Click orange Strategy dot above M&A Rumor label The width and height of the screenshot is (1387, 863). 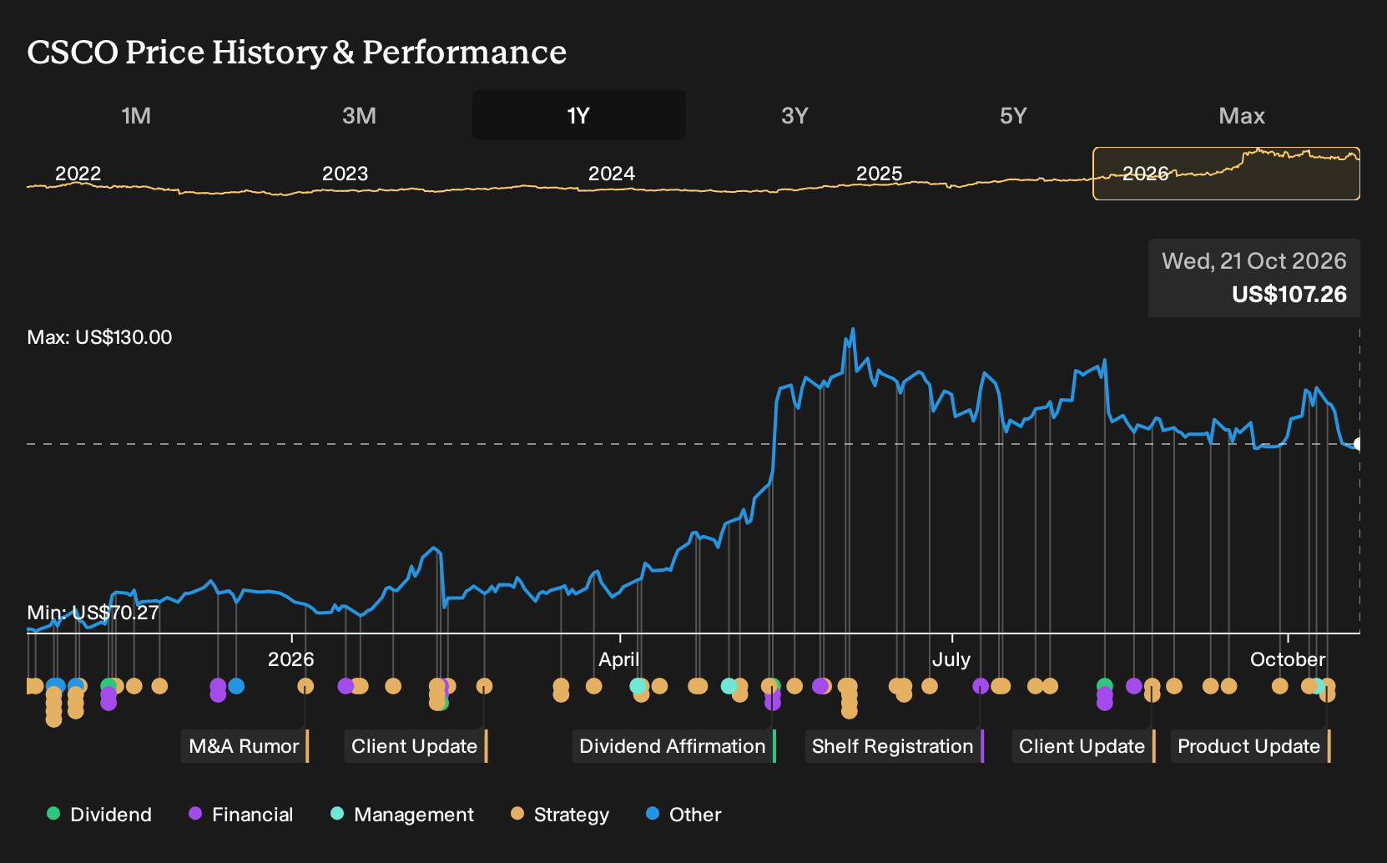click(x=305, y=686)
